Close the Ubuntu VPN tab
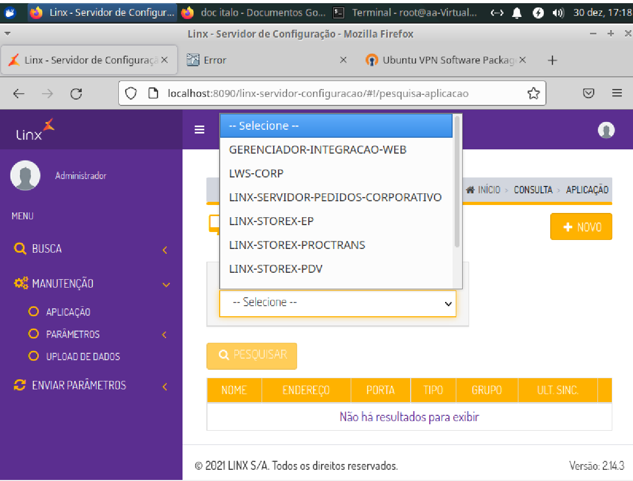The height and width of the screenshot is (481, 633). 523,60
